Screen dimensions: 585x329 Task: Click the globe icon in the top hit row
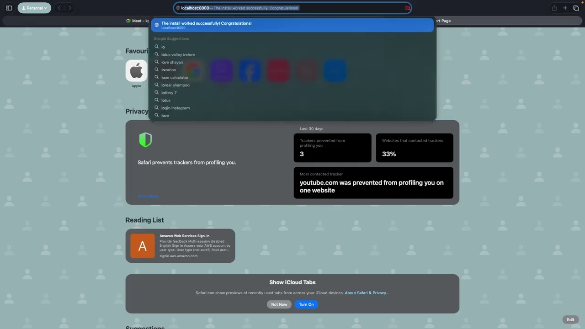pyautogui.click(x=156, y=25)
